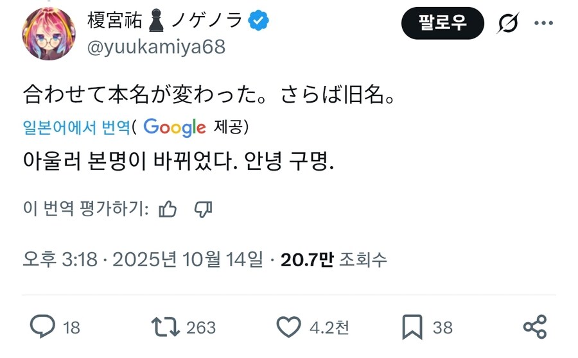This screenshot has height=358, width=578.
Task: Open the share icon
Action: click(534, 327)
